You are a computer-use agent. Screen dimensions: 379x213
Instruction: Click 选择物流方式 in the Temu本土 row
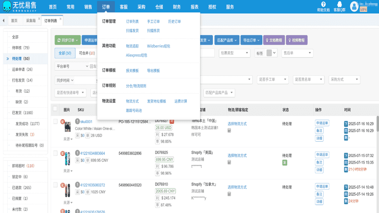click(x=237, y=124)
